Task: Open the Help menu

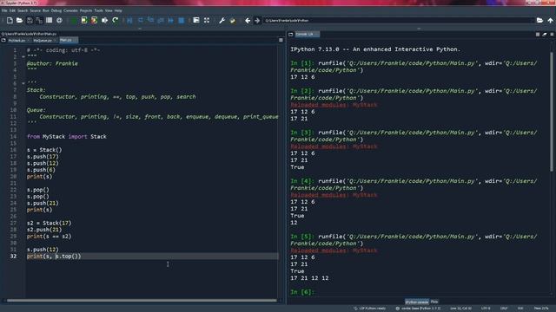Action: (x=118, y=10)
